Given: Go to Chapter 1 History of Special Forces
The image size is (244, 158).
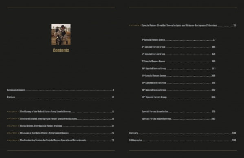Looking at the screenshot, I should pyautogui.click(x=61, y=112).
